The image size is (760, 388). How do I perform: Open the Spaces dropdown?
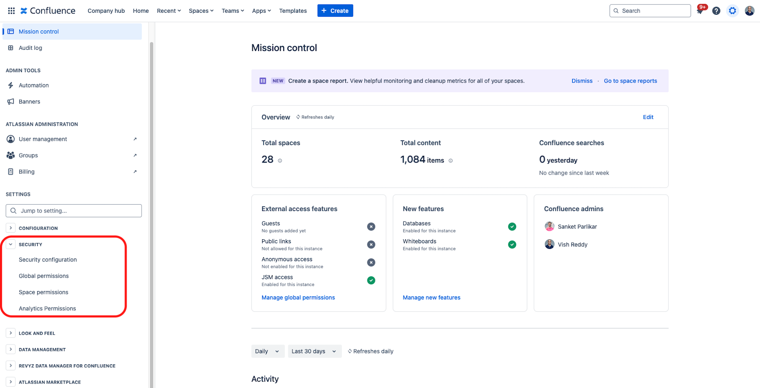tap(201, 11)
